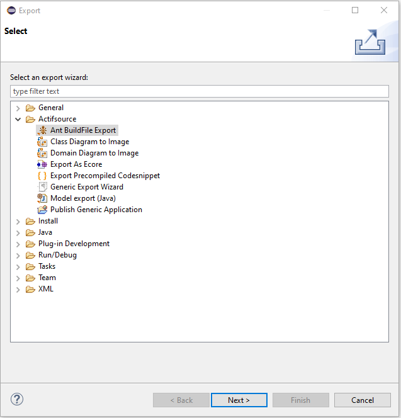Screen dimensions: 401x418
Task: Maximize the Export dialog window
Action: point(355,10)
